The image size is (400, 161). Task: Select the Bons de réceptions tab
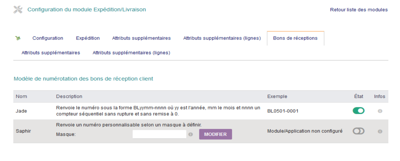click(295, 38)
